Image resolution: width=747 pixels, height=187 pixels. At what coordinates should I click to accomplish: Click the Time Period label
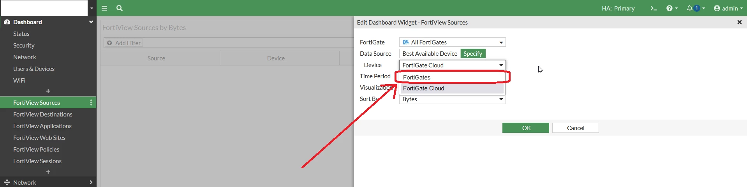pos(375,76)
